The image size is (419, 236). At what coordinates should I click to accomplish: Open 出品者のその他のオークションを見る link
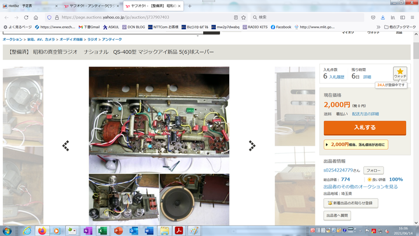[360, 186]
